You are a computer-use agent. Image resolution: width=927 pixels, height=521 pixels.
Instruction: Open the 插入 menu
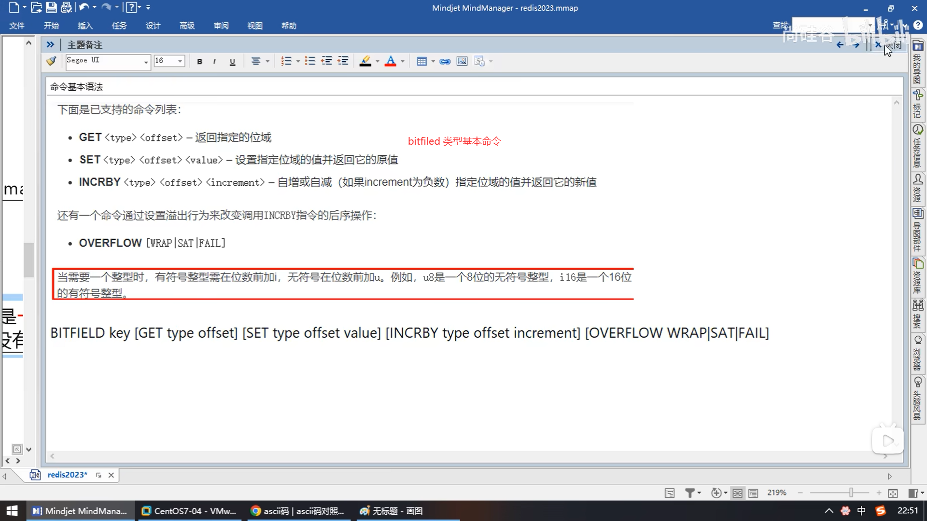tap(85, 26)
